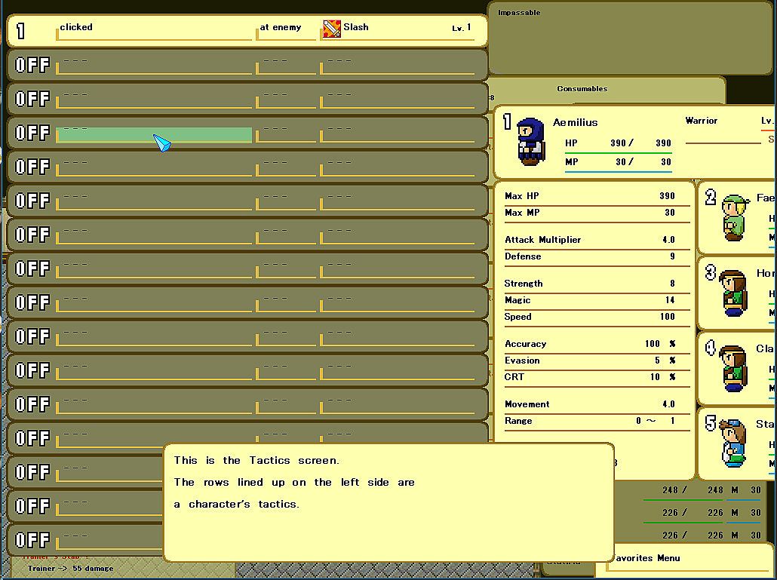
Task: Switch to the Consumables tab
Action: pyautogui.click(x=582, y=89)
